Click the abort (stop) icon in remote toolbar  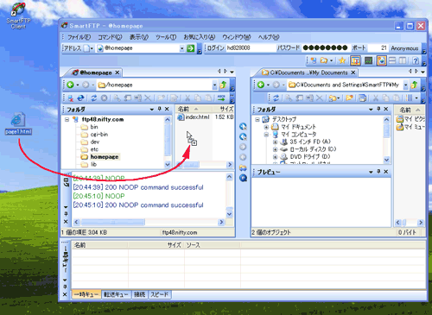(x=104, y=98)
